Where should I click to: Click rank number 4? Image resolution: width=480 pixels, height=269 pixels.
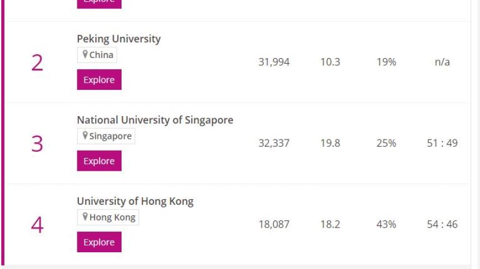click(x=37, y=225)
